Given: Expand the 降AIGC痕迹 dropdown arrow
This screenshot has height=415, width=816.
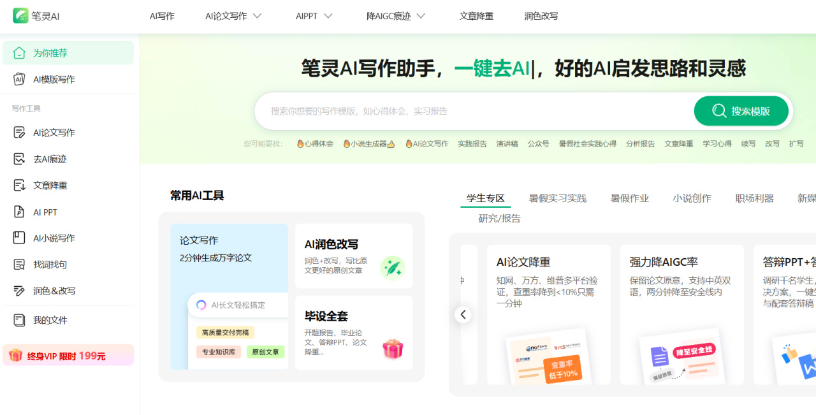Looking at the screenshot, I should point(421,16).
